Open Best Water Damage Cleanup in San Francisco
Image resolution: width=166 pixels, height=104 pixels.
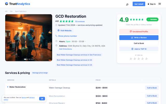79,55
